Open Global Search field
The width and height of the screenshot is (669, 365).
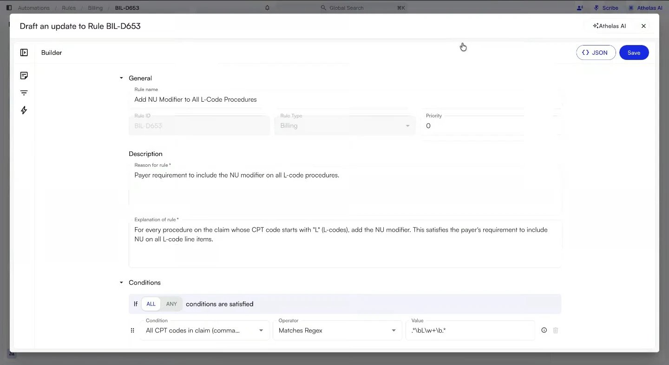pos(362,8)
